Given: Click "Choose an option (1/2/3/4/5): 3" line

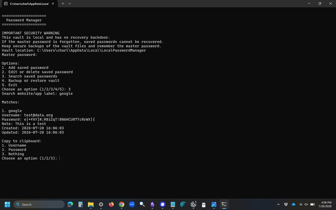Looking at the screenshot, I should click(36, 89).
